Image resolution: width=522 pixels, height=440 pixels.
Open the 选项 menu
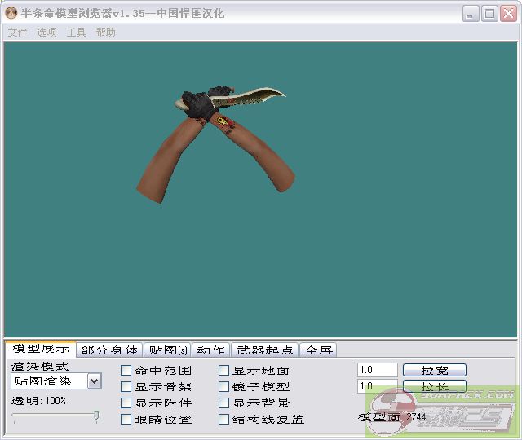[x=46, y=33]
